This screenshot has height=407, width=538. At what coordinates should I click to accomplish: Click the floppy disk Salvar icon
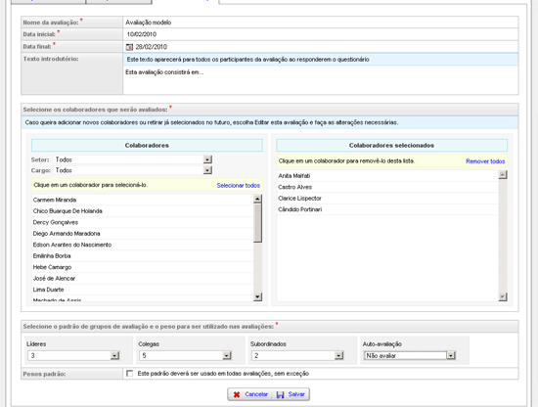tap(281, 394)
